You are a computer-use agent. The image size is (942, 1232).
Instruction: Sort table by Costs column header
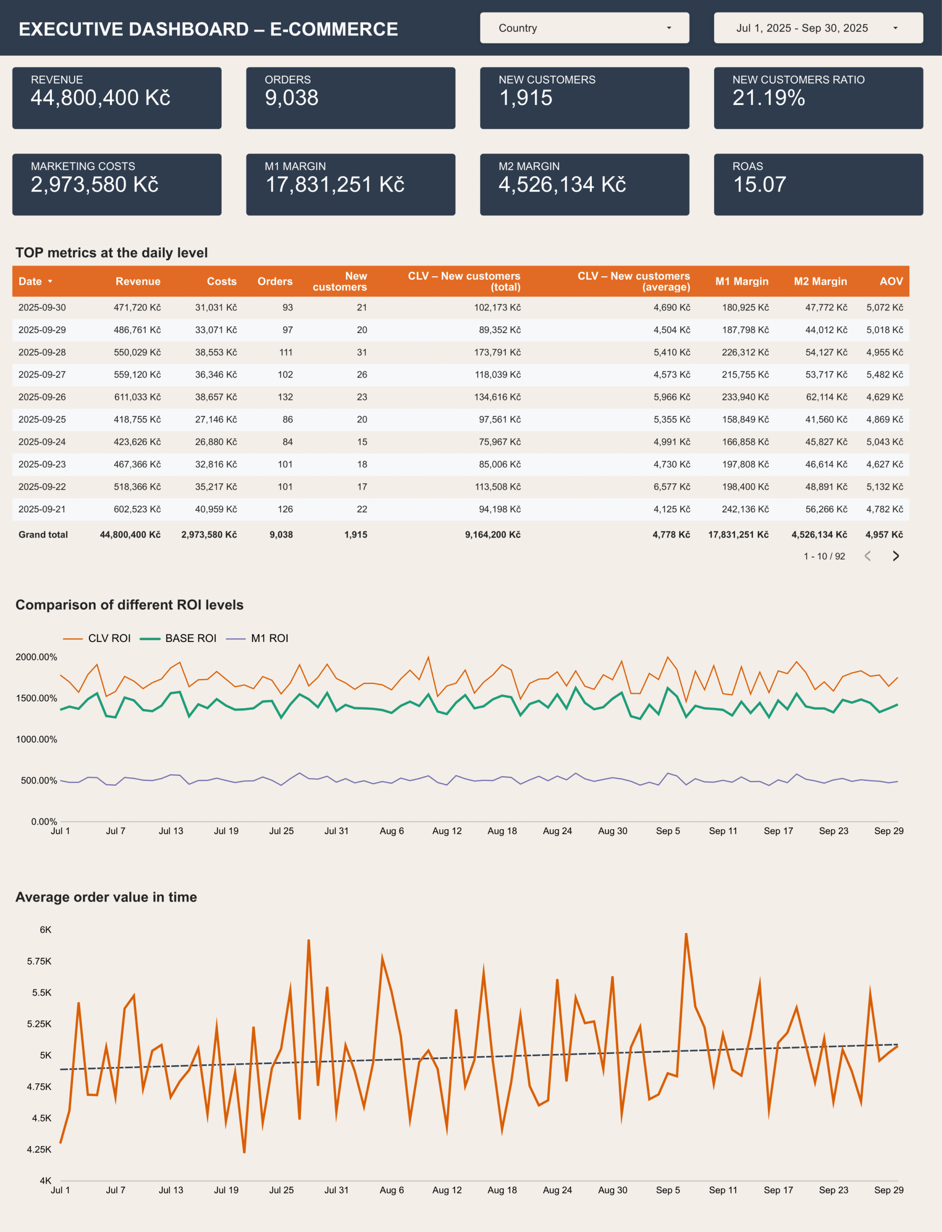[x=222, y=281]
